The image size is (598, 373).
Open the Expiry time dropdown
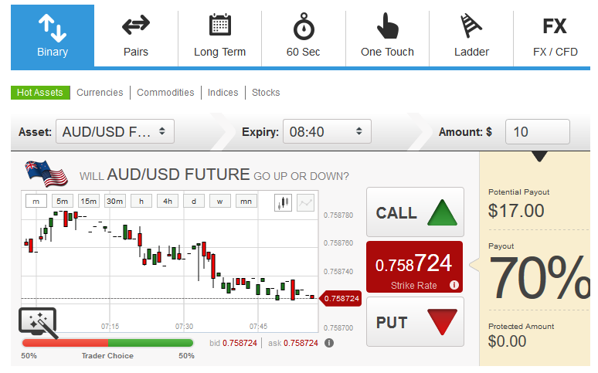point(327,132)
